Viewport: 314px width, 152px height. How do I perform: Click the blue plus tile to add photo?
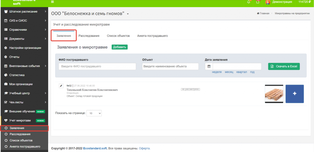click(295, 94)
